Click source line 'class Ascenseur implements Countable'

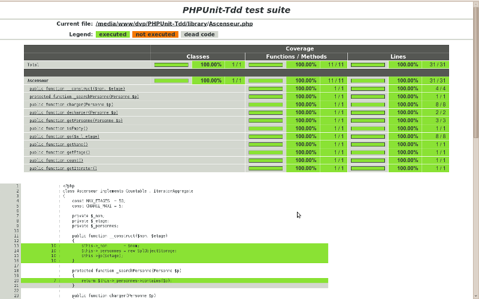click(x=128, y=191)
